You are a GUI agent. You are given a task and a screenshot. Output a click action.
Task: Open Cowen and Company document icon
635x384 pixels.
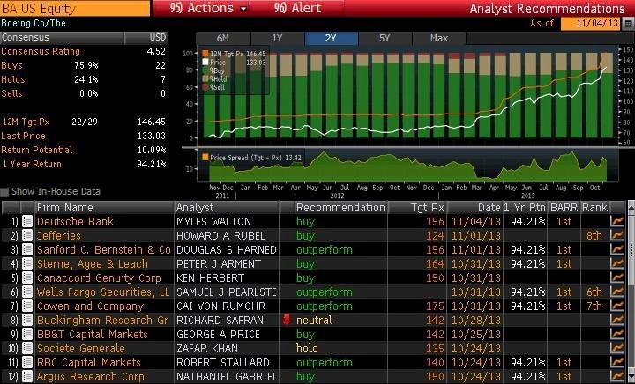pos(27,306)
